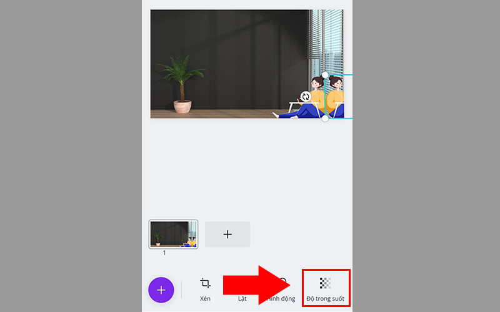The image size is (500, 312).
Task: Select the left sitting girl illustration
Action: (x=303, y=99)
